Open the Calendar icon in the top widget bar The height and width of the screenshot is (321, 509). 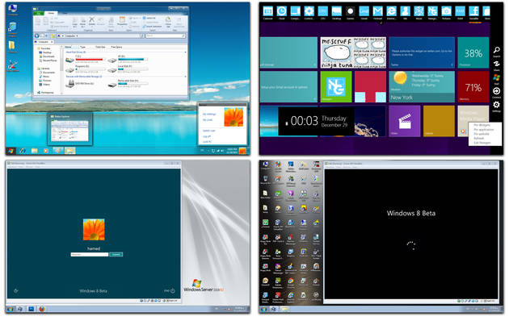267,11
